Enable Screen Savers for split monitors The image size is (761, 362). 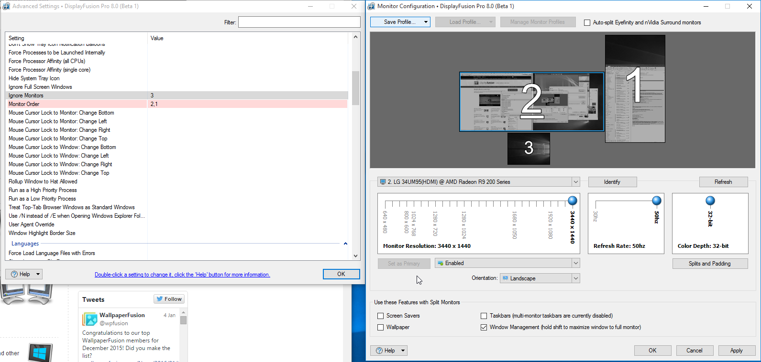pos(381,316)
